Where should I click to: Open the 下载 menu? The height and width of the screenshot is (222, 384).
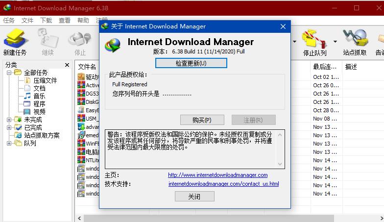pyautogui.click(x=46, y=21)
